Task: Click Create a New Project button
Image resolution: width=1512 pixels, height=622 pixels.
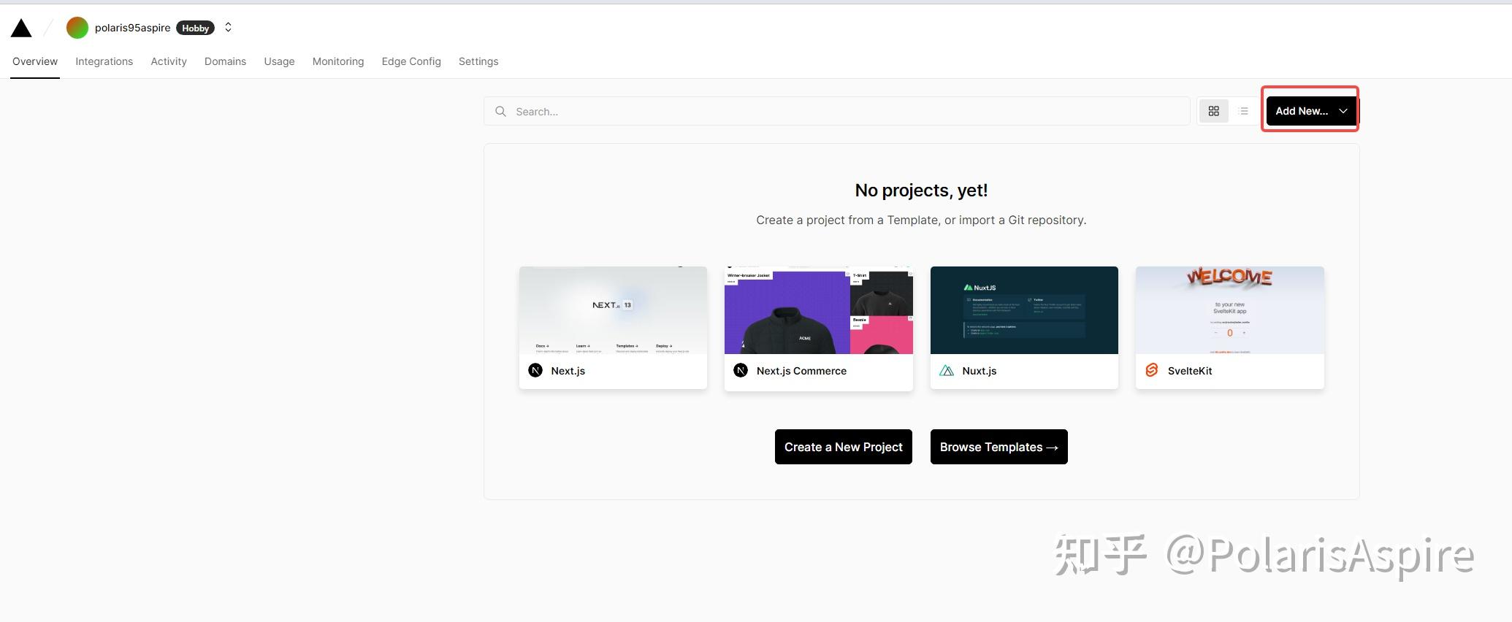Action: (844, 447)
